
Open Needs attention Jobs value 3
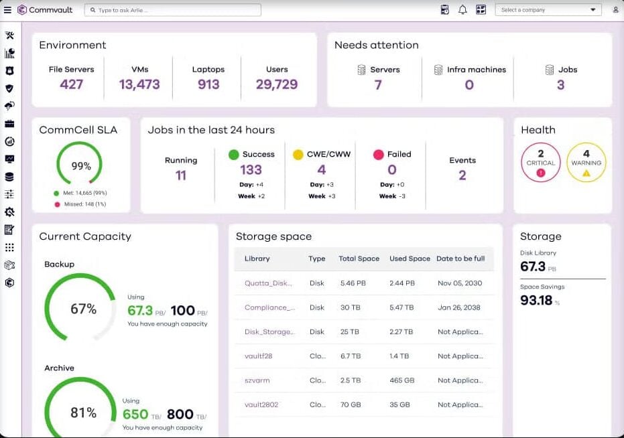tap(560, 85)
